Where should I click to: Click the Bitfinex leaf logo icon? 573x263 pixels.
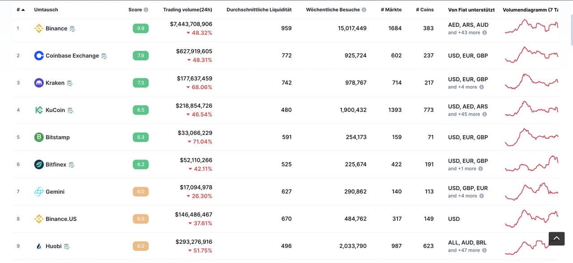pos(39,165)
